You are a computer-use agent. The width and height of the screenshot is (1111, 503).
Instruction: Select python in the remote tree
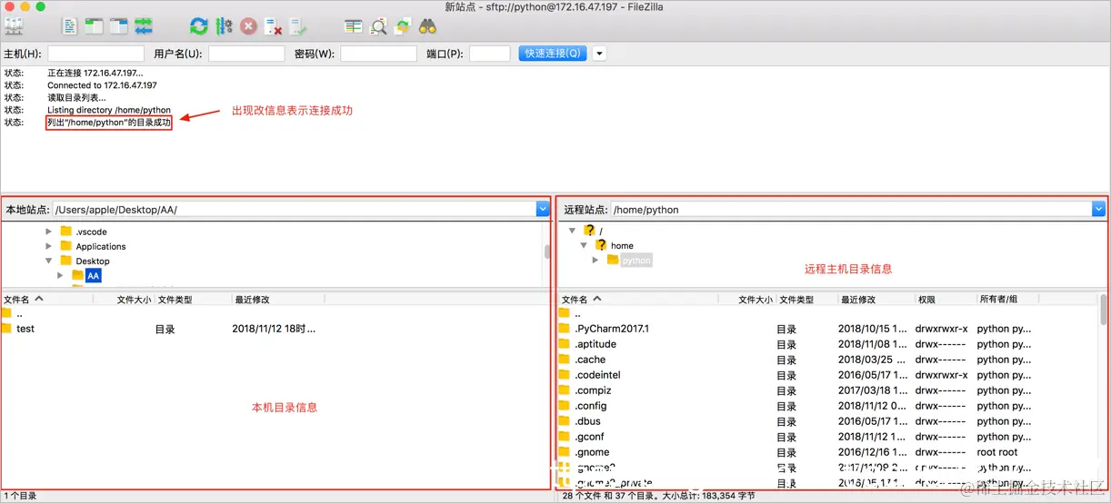[636, 260]
